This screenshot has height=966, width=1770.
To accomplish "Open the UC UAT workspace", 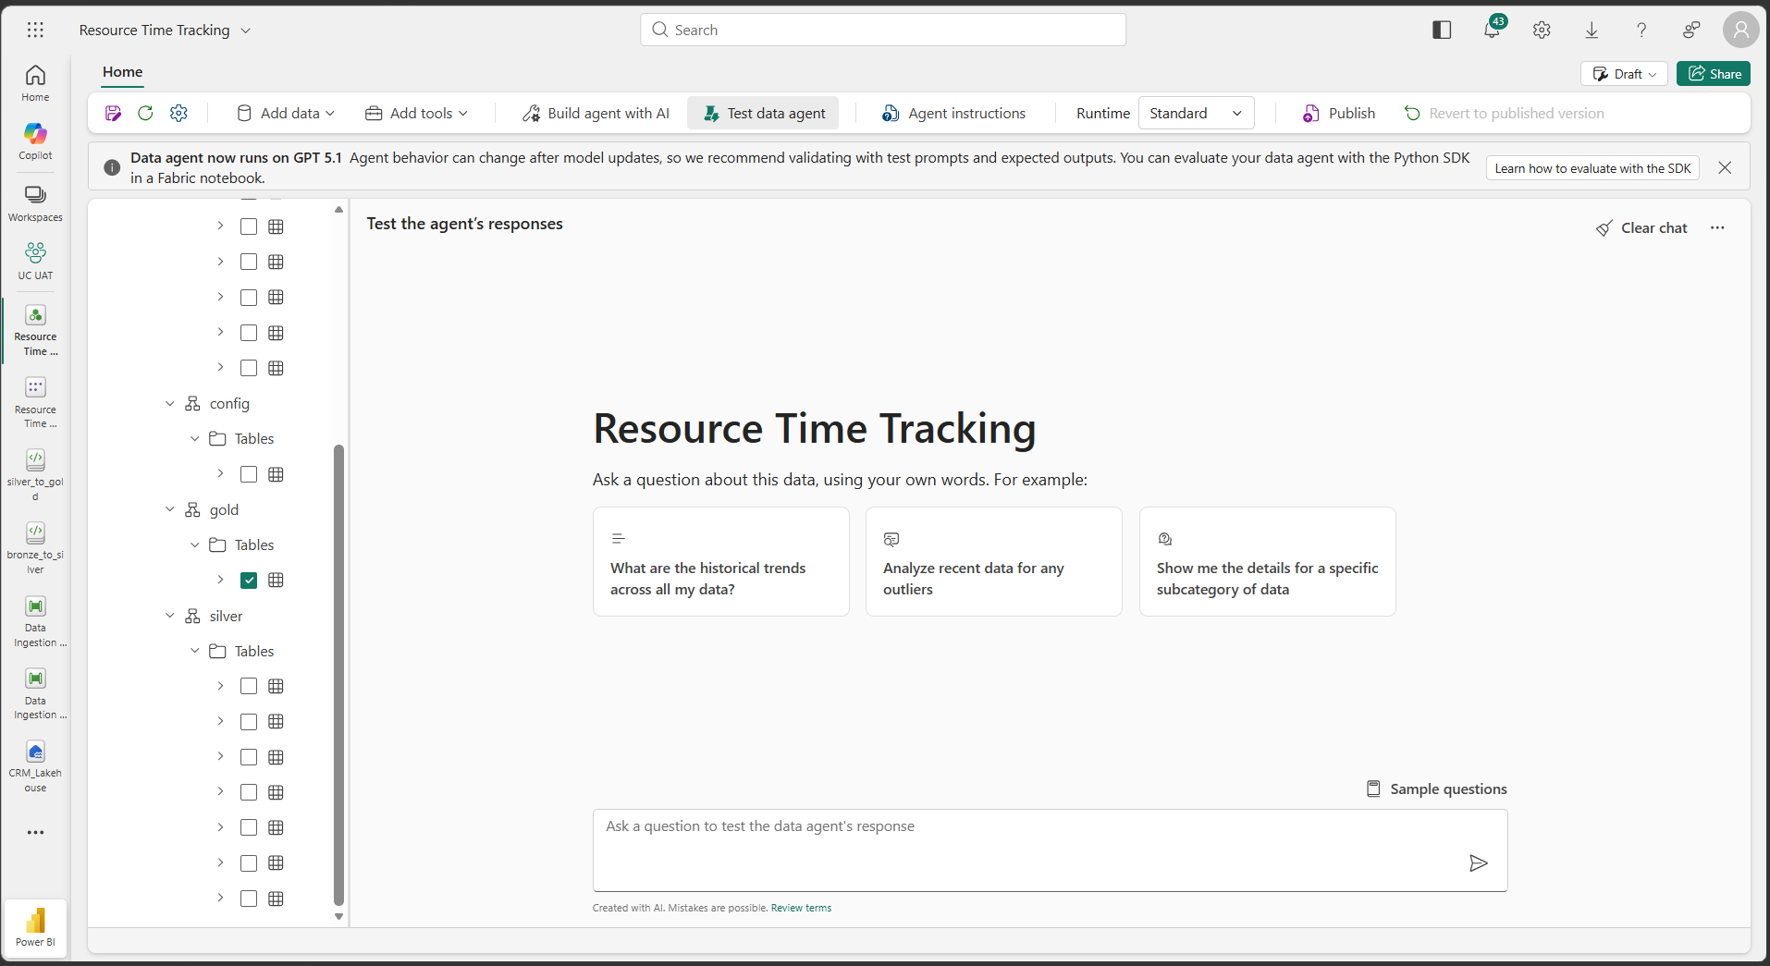I will point(35,262).
